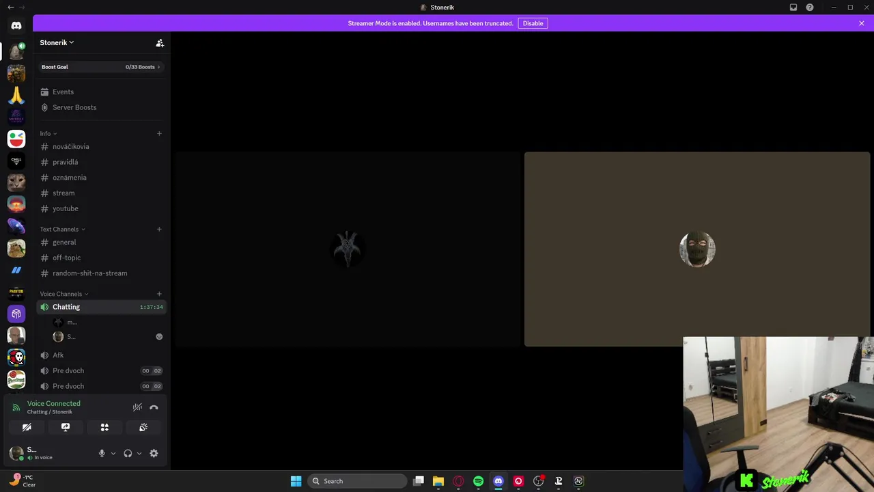Open the general channel
Screen dimensions: 874x492
click(101, 242)
